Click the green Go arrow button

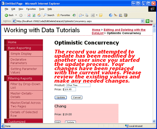pyautogui.click(x=147, y=21)
